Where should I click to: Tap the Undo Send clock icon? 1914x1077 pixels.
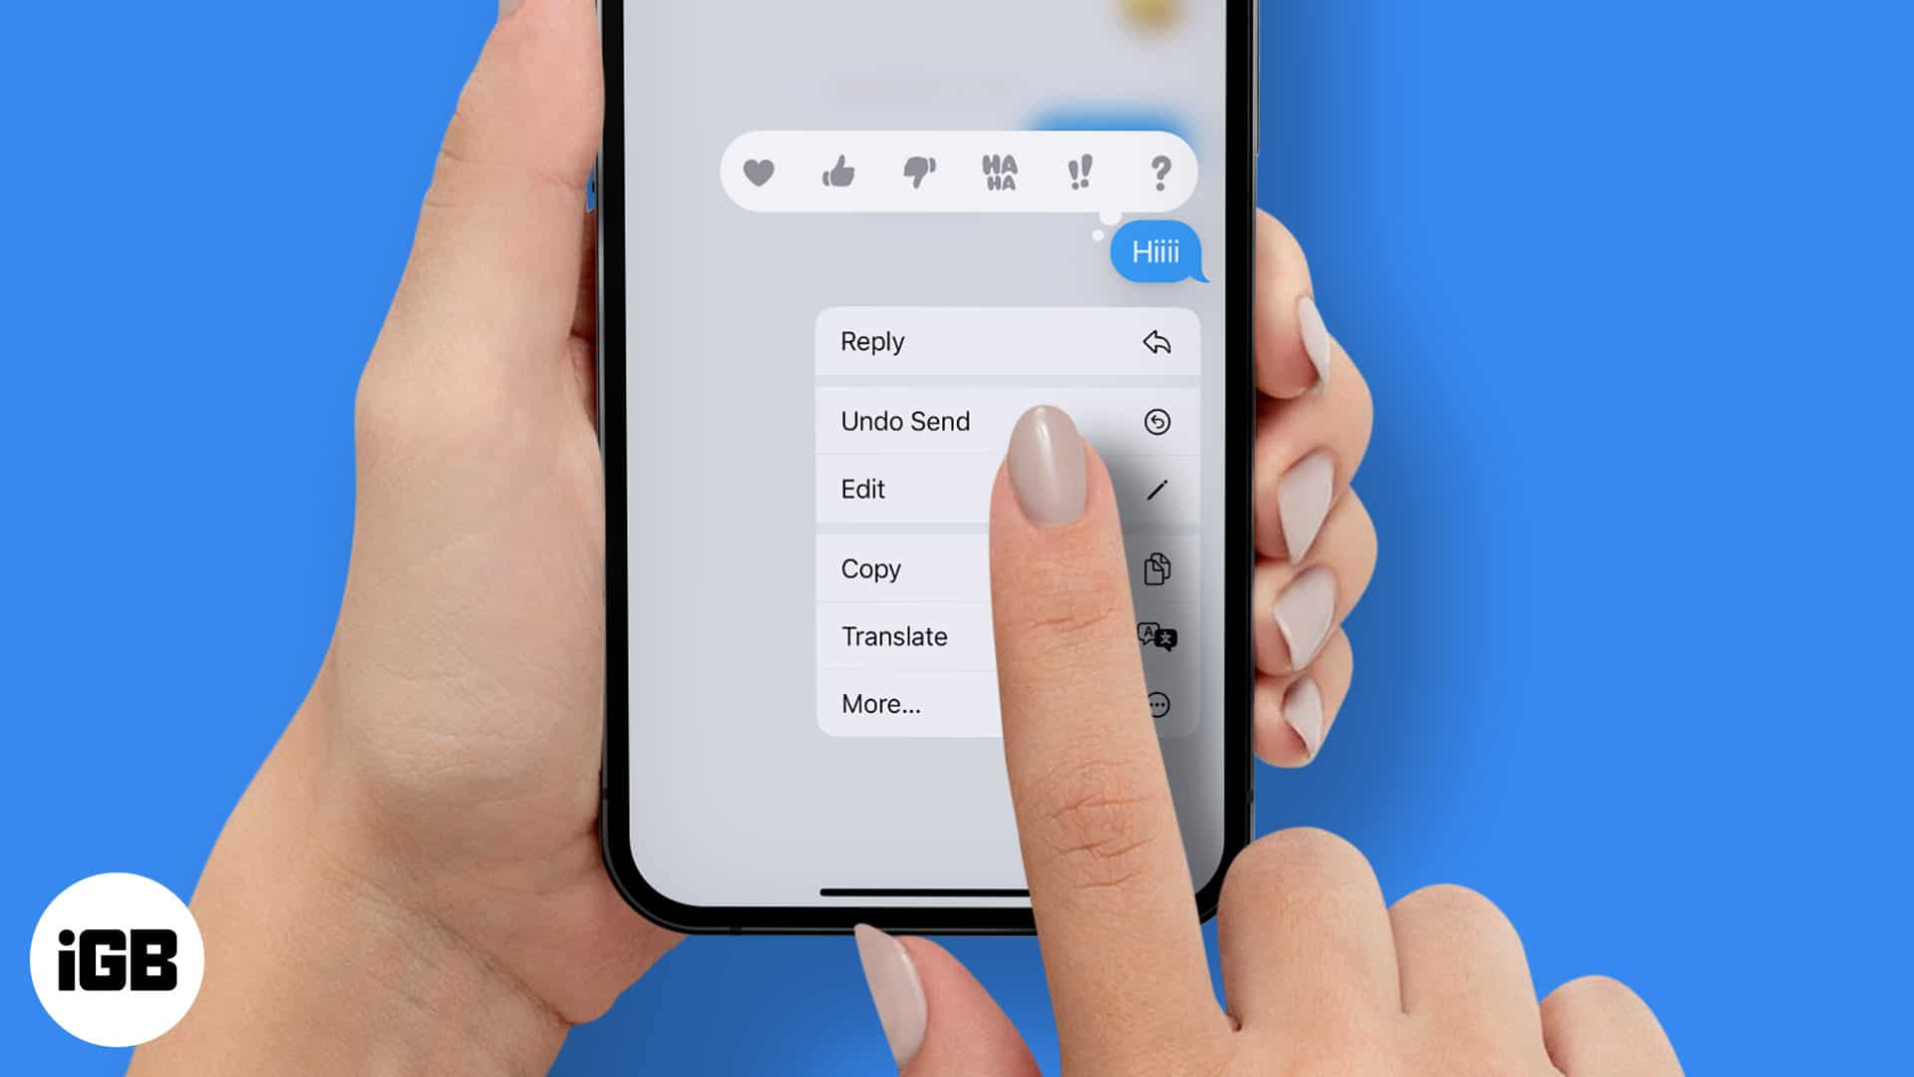1154,420
